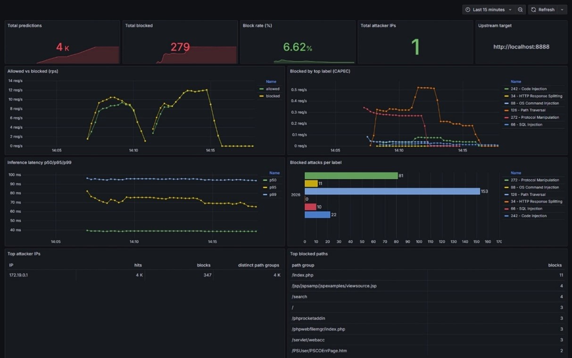Click the /phprocketaddin path row
Viewport: 572px width, 358px height.
click(428, 318)
